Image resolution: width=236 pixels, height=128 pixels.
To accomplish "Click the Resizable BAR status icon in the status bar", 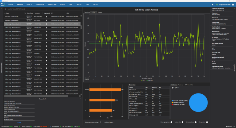I will pos(51,126).
